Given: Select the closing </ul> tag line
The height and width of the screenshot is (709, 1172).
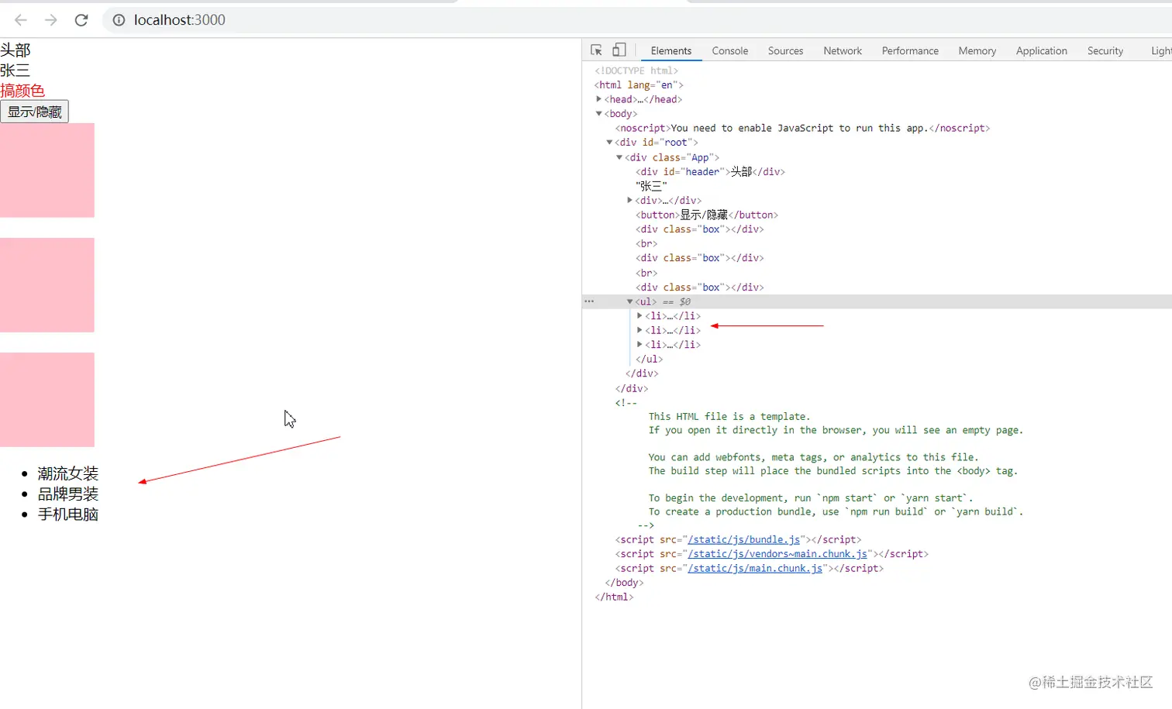Looking at the screenshot, I should pyautogui.click(x=649, y=359).
